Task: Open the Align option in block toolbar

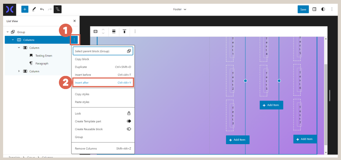Action: coord(114,31)
